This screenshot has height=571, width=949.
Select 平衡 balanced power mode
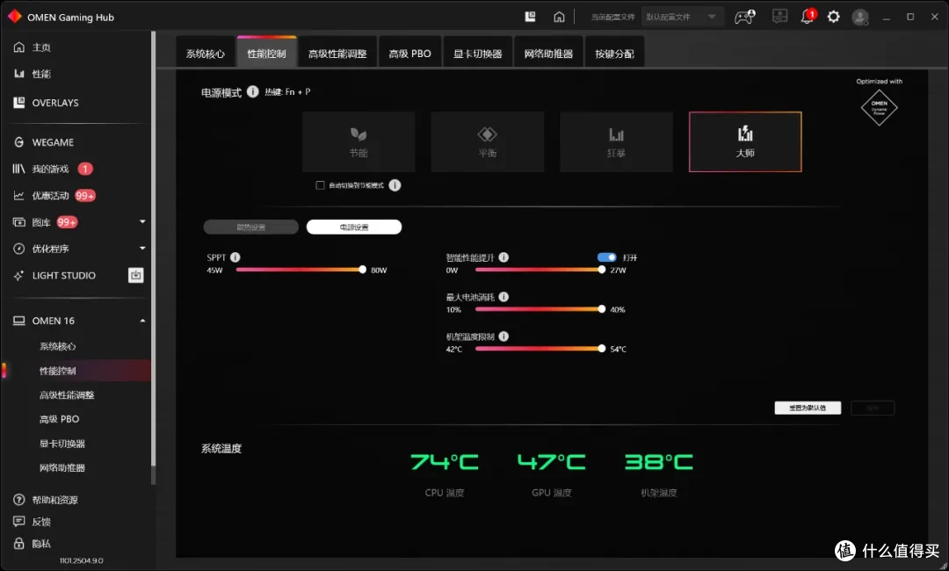coord(487,141)
